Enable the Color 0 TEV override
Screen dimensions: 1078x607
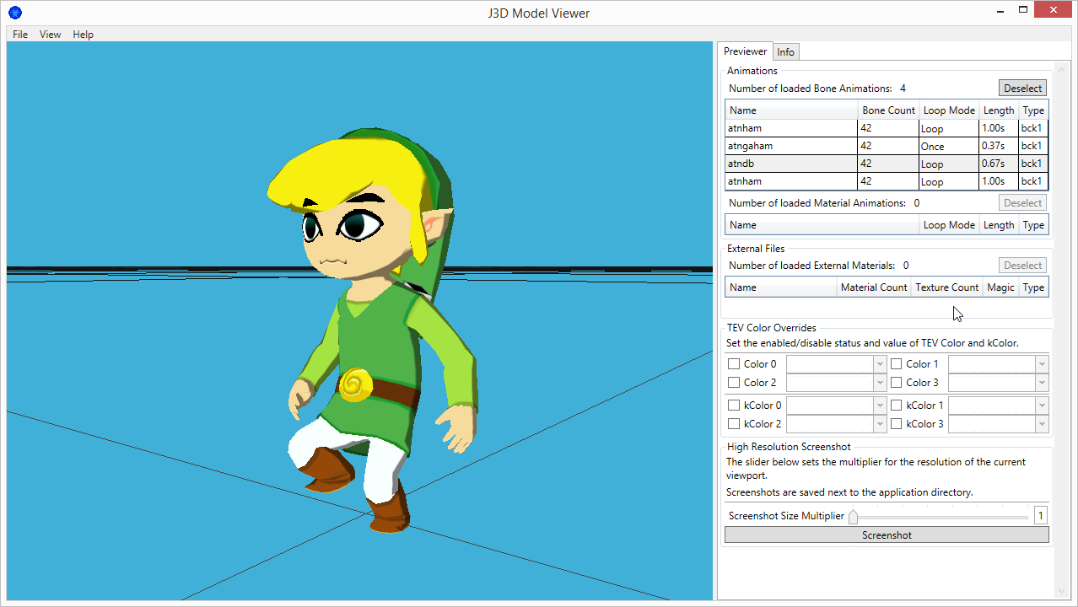pos(733,363)
